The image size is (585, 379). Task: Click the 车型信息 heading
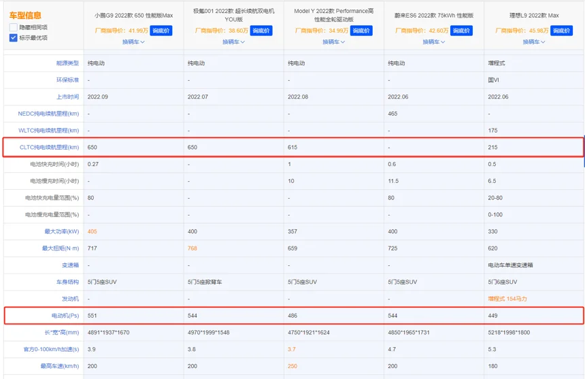click(x=25, y=15)
